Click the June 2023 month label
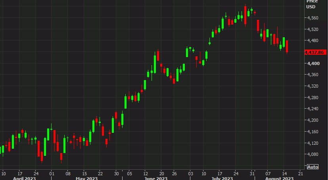 pos(156,178)
